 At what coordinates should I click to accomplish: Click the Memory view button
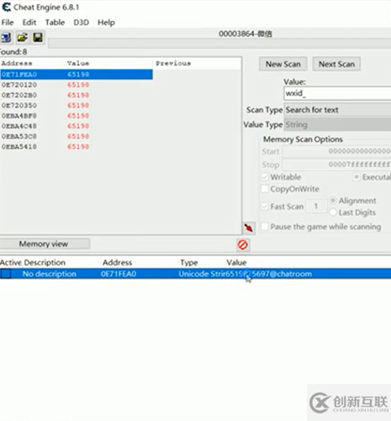pos(44,244)
